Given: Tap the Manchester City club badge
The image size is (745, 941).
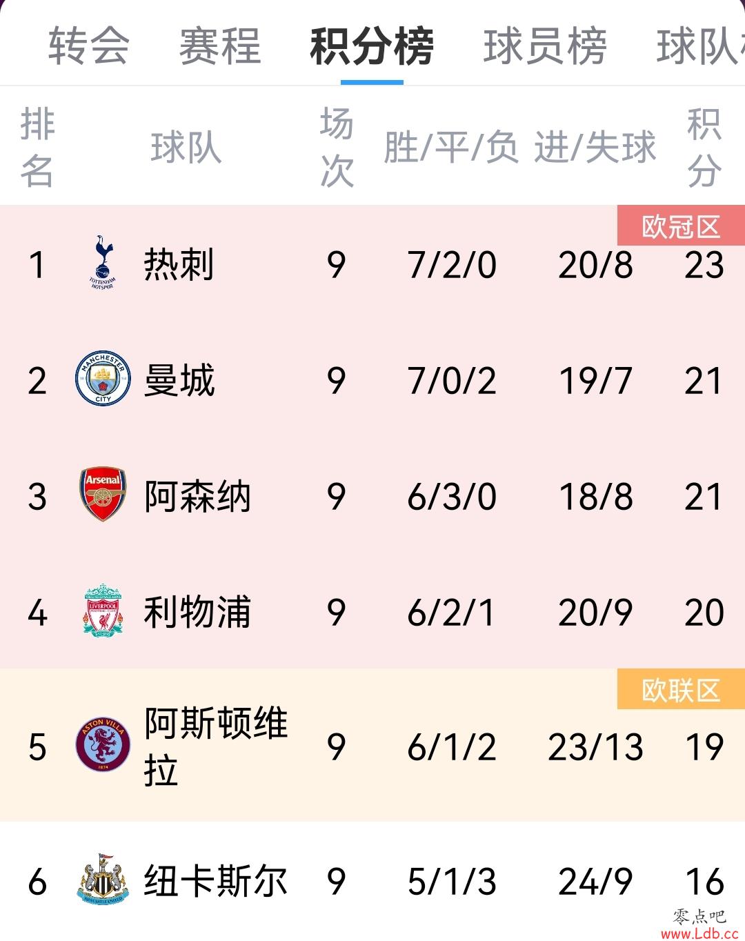Looking at the screenshot, I should [x=103, y=378].
